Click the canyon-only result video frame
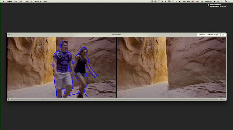Screen dimensions: 233x130 coord(172,67)
